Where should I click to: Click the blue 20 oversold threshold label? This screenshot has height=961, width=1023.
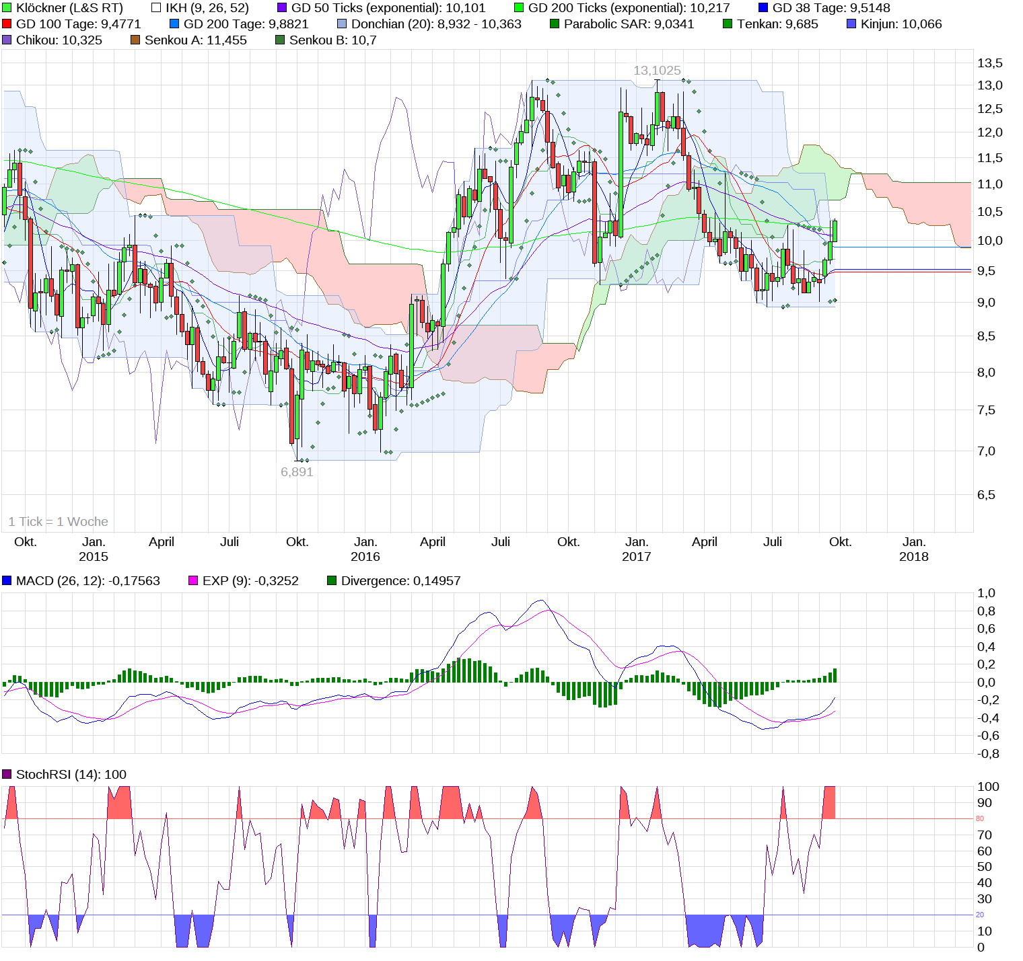click(980, 915)
